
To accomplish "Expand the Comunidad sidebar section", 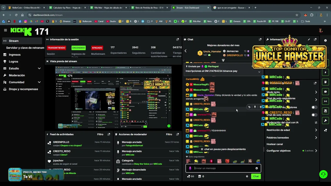I will 39,82.
